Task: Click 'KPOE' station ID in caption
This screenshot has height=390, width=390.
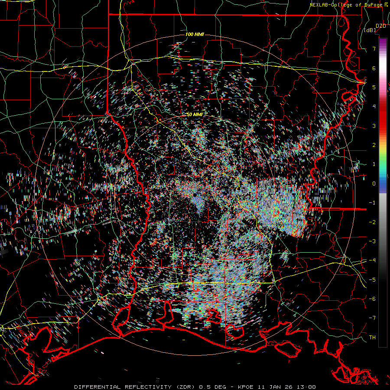Action: click(x=246, y=387)
